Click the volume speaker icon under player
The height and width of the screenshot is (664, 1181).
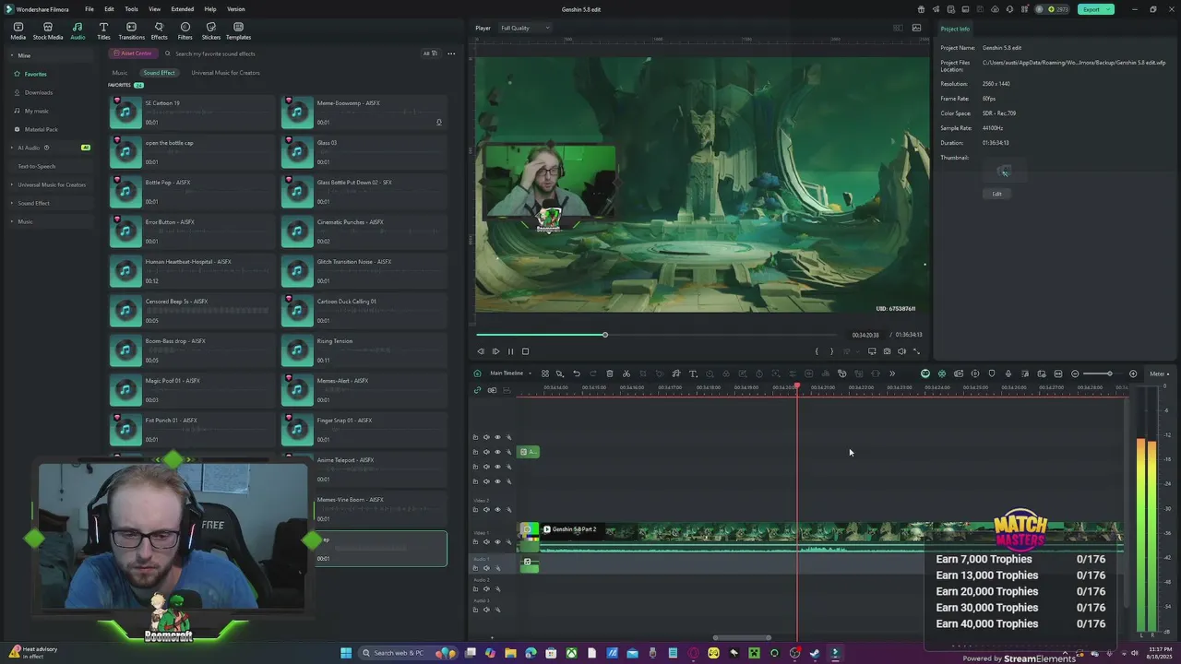click(901, 351)
